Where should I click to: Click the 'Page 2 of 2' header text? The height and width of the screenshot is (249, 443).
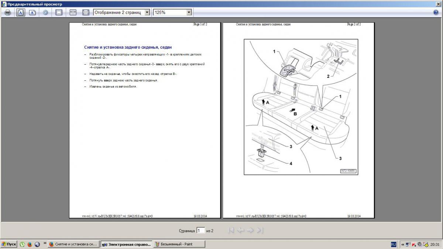pyautogui.click(x=354, y=24)
